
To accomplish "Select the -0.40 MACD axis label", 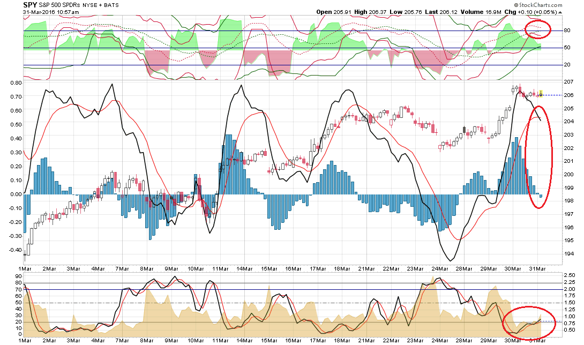I will point(16,250).
